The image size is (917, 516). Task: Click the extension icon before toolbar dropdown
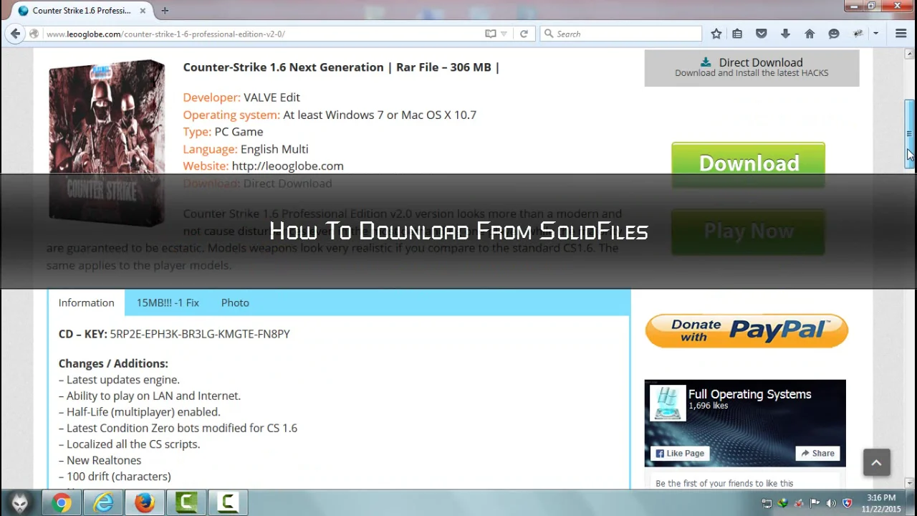(858, 34)
